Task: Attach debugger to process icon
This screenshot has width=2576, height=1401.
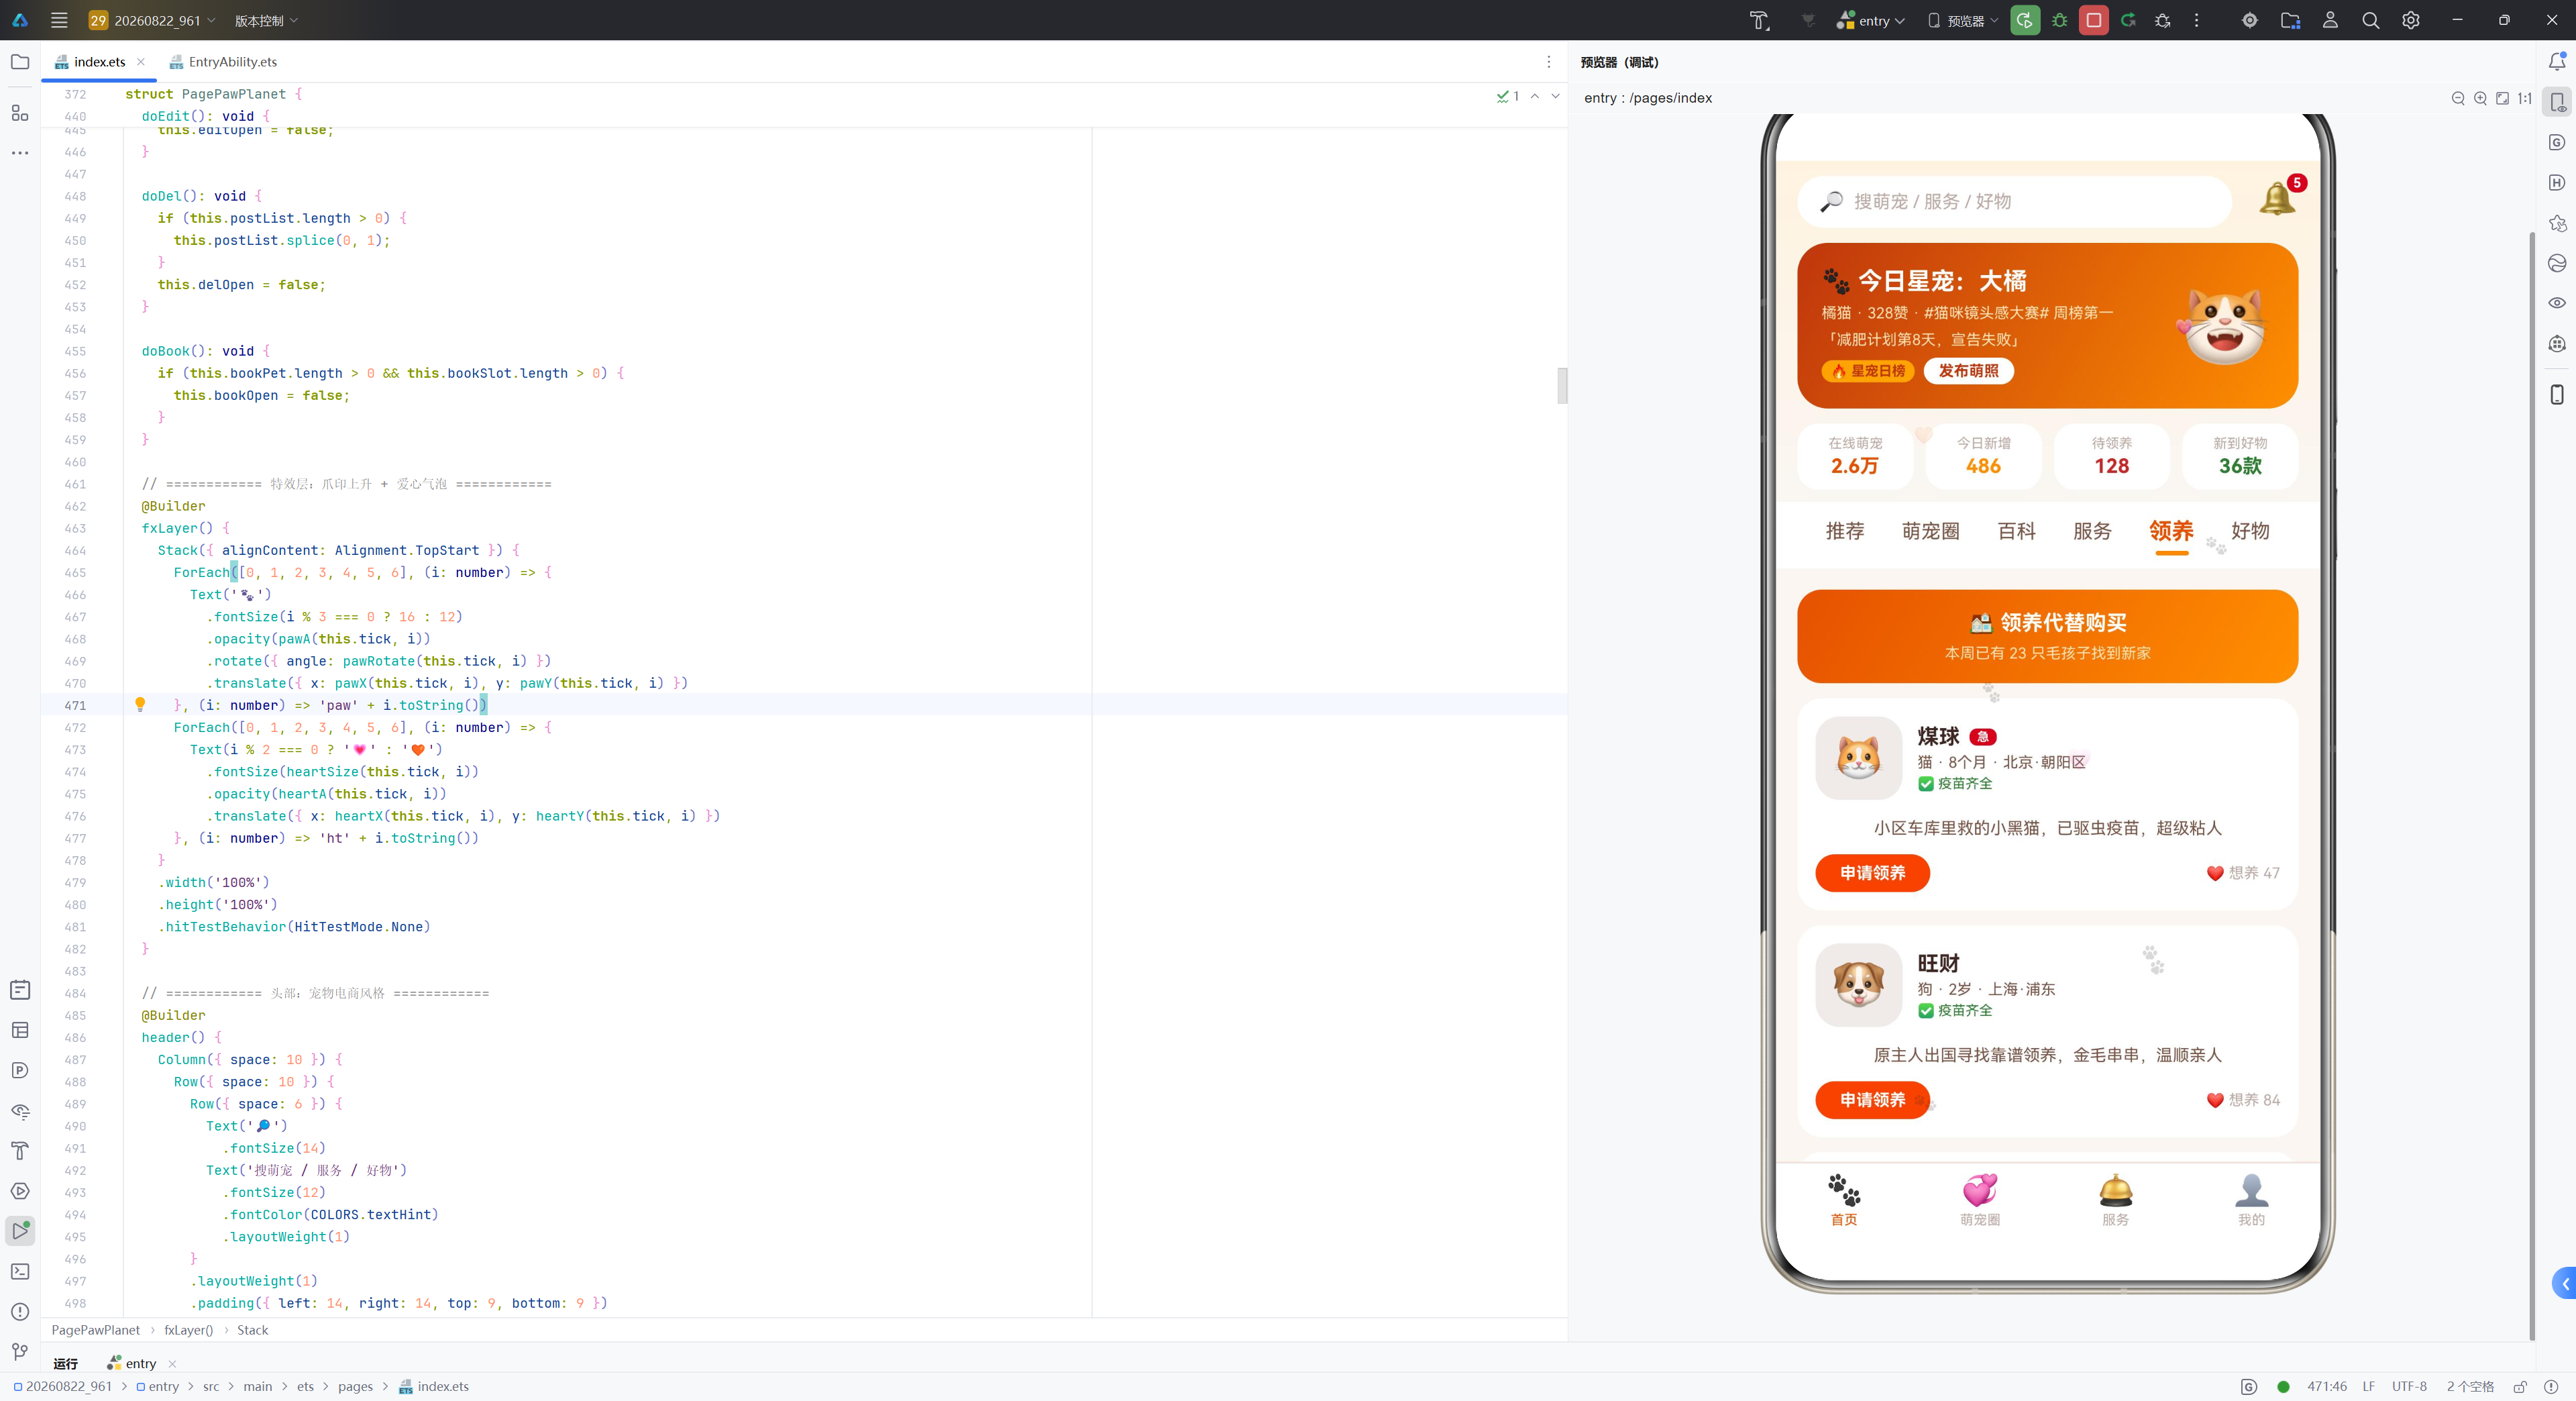Action: pyautogui.click(x=2162, y=20)
